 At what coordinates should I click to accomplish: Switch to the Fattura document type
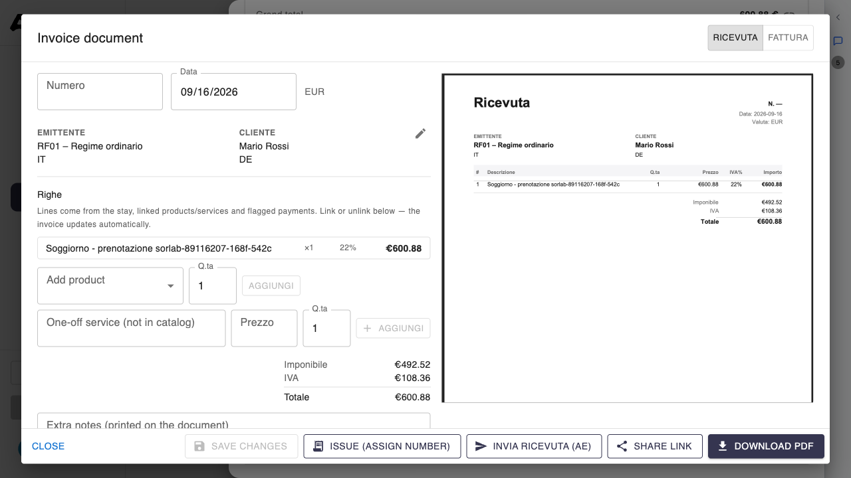788,38
